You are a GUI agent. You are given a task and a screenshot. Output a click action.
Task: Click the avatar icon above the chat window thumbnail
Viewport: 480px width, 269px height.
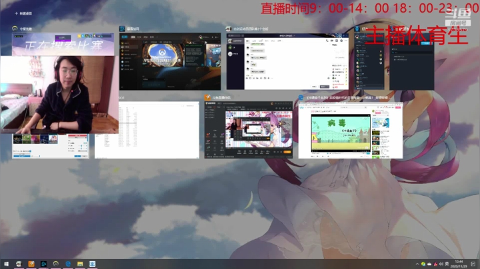pyautogui.click(x=229, y=29)
